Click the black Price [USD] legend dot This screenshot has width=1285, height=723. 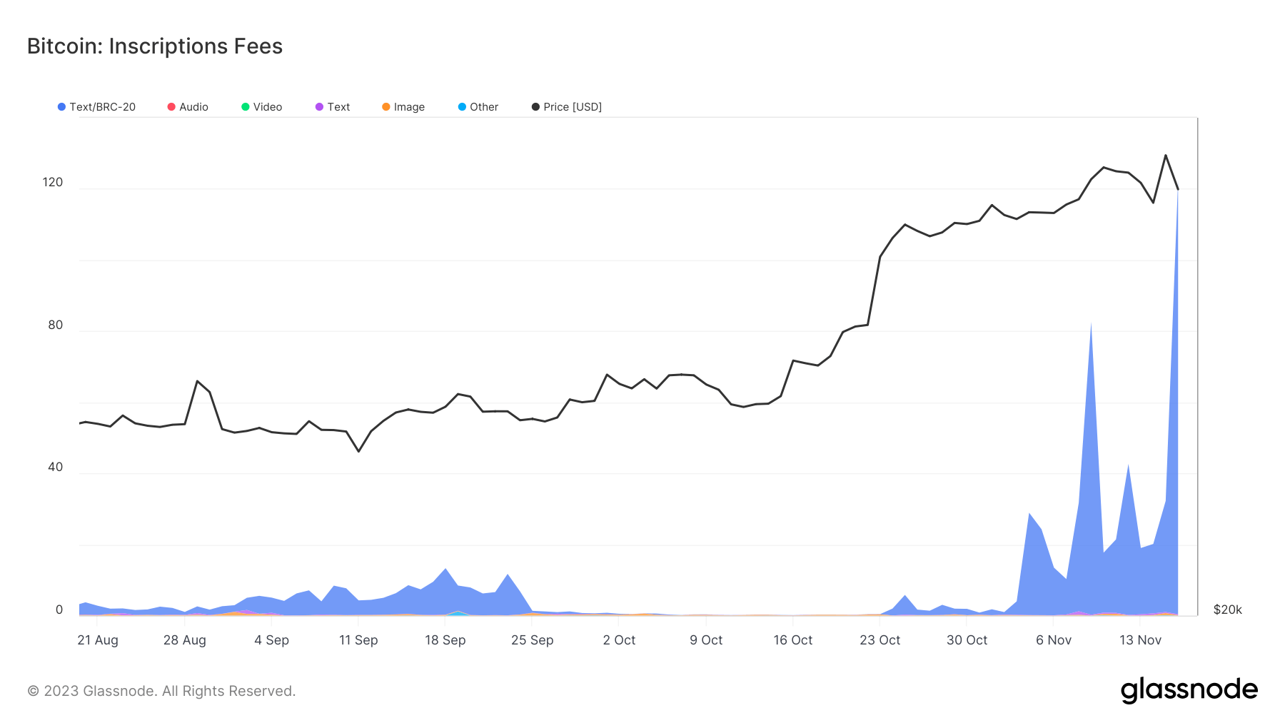tap(535, 107)
